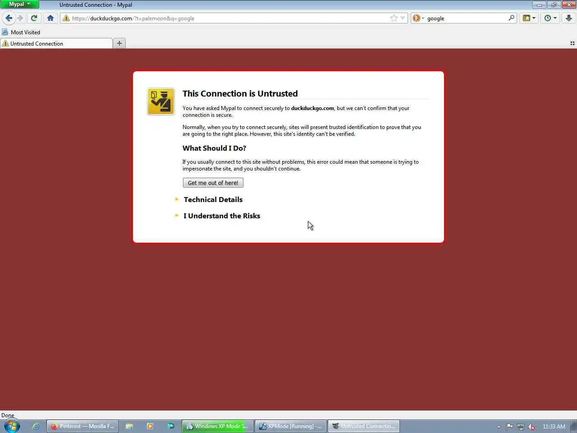Viewport: 577px width, 433px height.
Task: Open the Bookmarks toolbar menu button
Action: [529, 18]
